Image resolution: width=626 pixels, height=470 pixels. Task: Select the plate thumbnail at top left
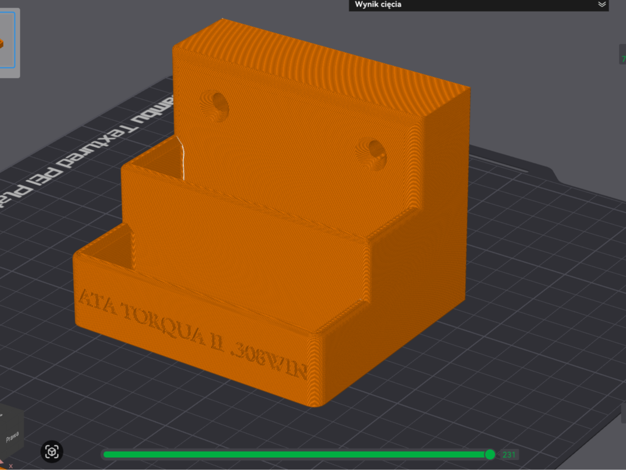8,41
